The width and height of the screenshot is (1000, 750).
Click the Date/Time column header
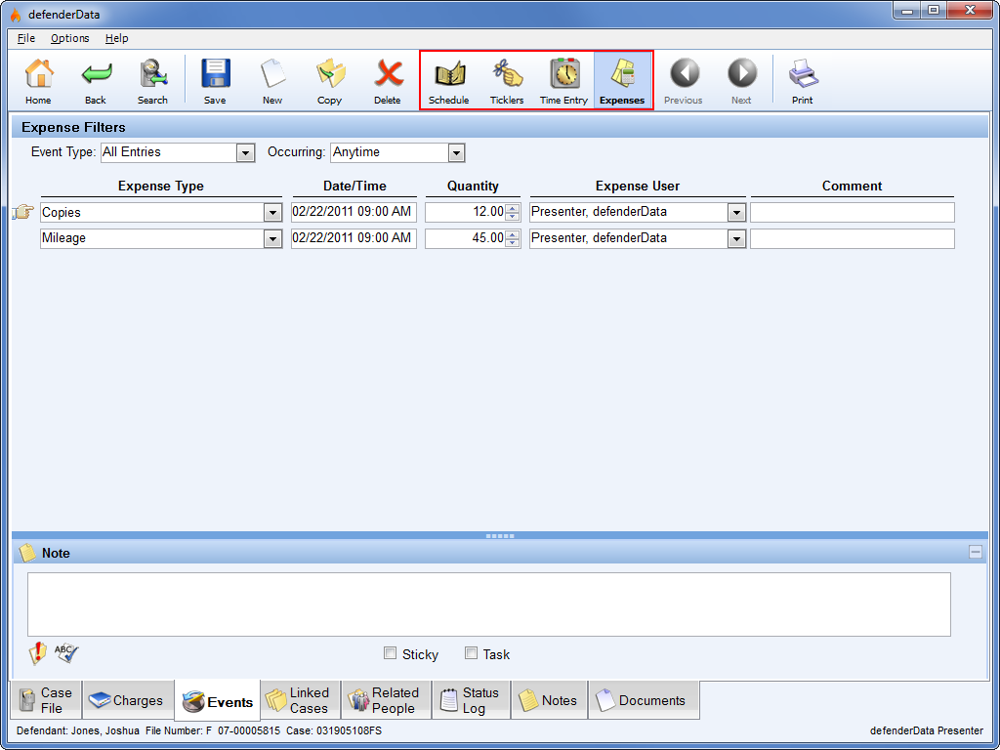click(x=354, y=187)
